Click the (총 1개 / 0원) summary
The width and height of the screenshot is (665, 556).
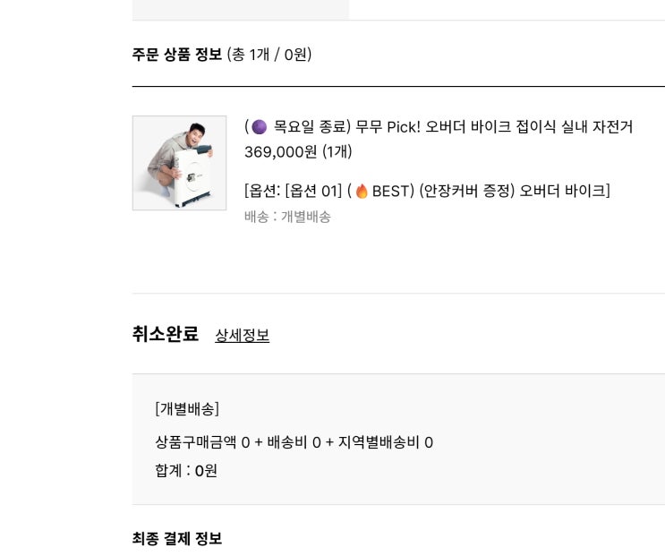[269, 55]
